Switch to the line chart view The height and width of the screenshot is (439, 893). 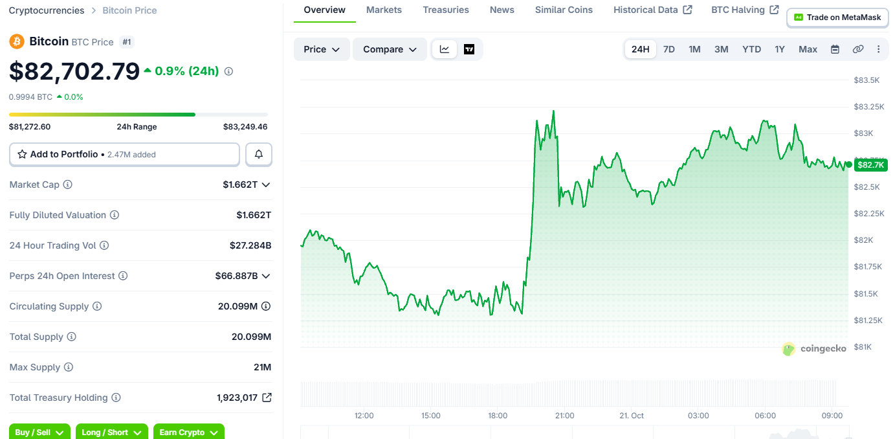pyautogui.click(x=445, y=49)
